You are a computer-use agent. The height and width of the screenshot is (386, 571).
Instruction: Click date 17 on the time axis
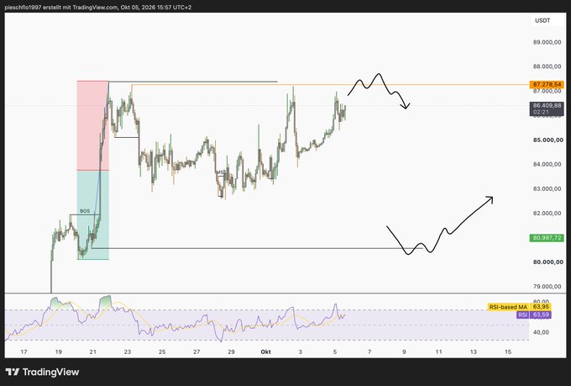coord(24,352)
